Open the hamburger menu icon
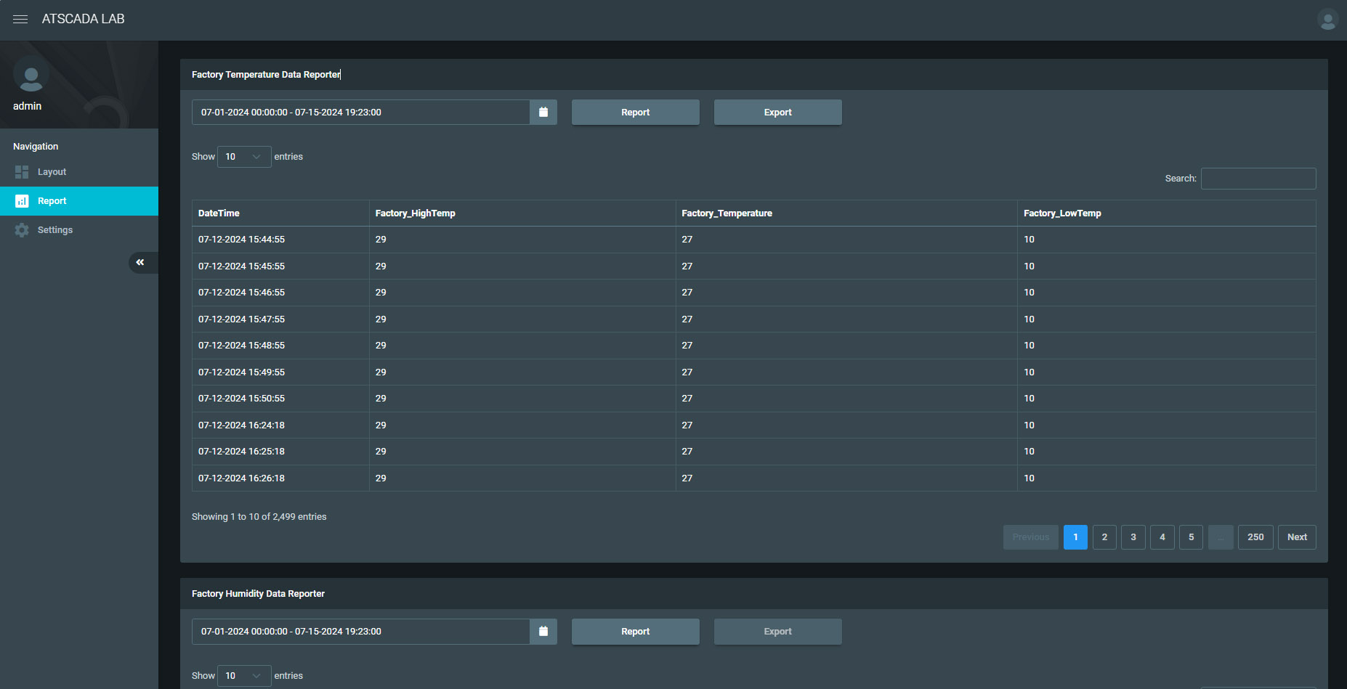The image size is (1347, 689). point(20,19)
